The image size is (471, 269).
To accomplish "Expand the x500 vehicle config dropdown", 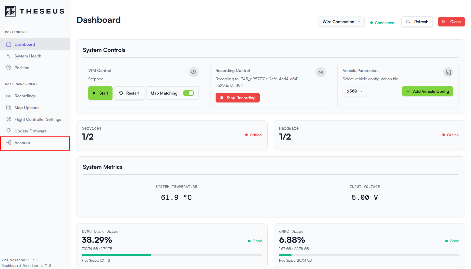I will tap(354, 91).
